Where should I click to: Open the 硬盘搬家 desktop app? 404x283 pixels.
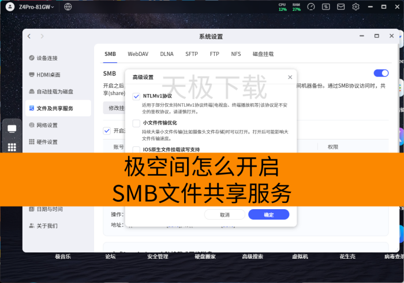[x=205, y=256]
